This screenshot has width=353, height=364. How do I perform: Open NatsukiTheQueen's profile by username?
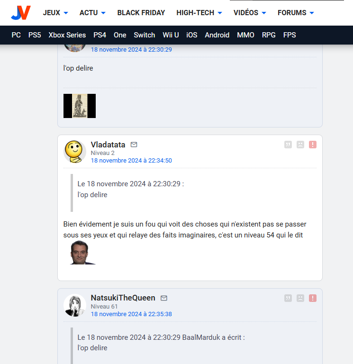(123, 298)
